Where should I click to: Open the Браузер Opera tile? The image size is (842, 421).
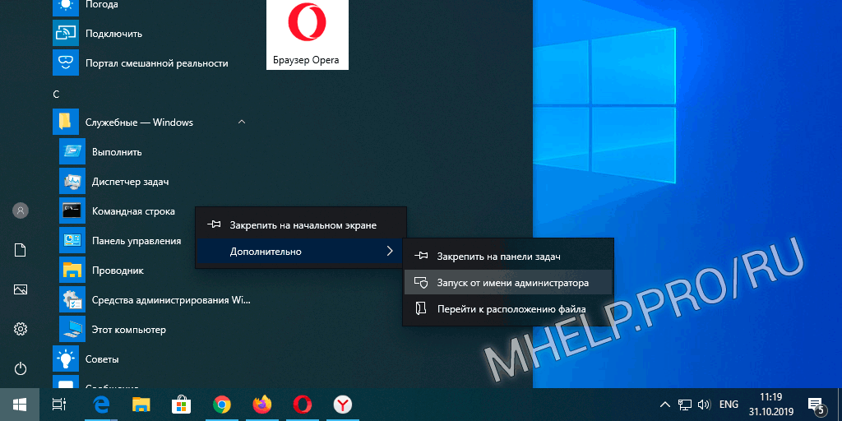coord(308,33)
